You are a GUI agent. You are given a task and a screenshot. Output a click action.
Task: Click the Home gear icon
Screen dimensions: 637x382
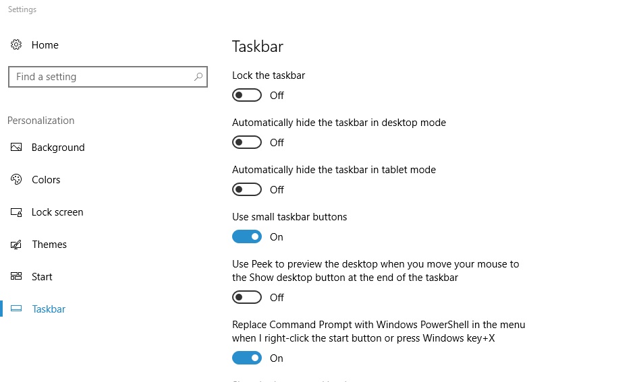click(x=16, y=44)
